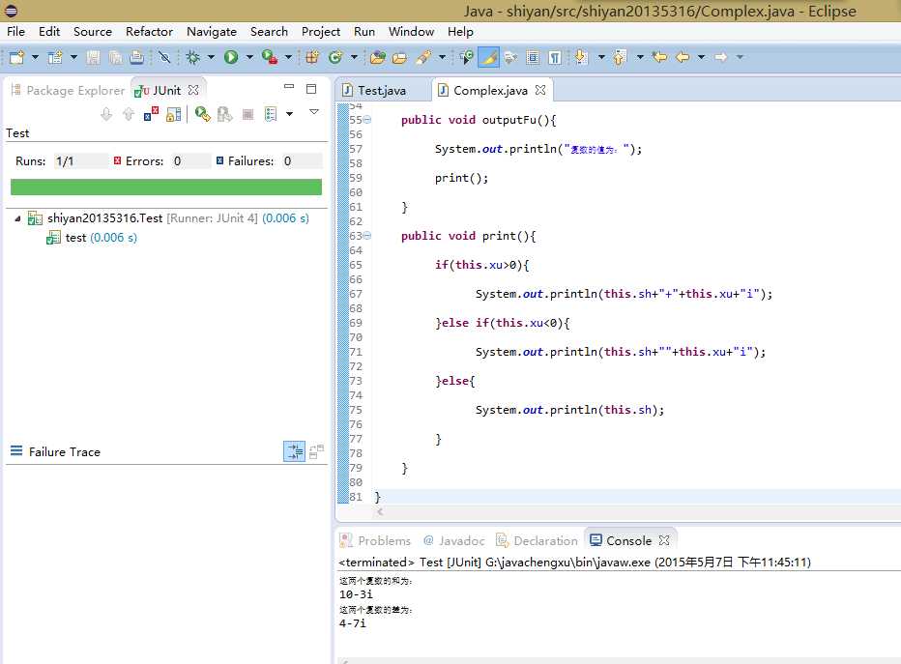Click the New Java Package icon

[312, 58]
